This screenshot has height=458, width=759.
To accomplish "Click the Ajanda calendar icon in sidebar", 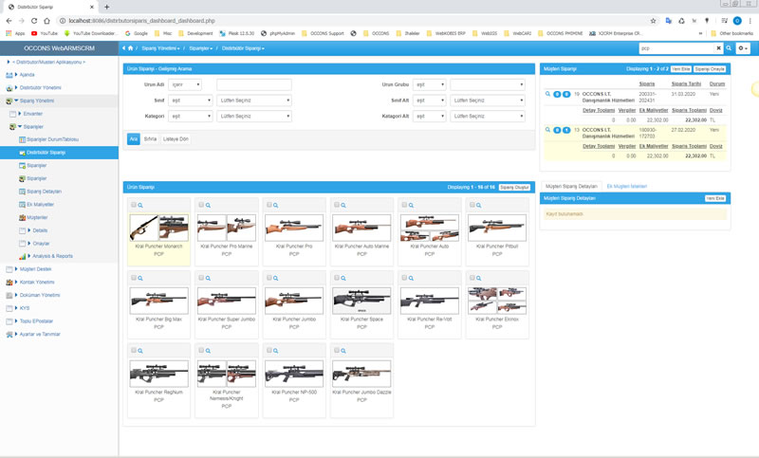I will (x=9, y=75).
